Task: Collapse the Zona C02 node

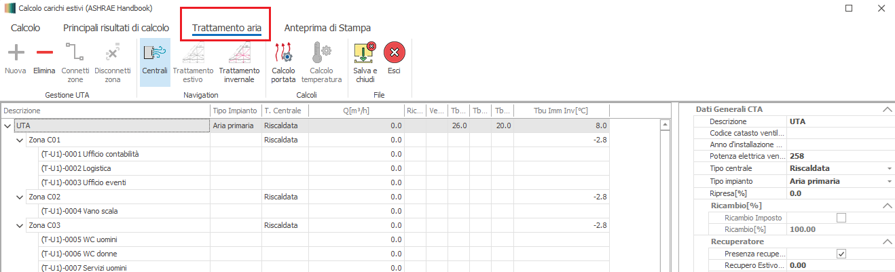Action: pyautogui.click(x=20, y=197)
